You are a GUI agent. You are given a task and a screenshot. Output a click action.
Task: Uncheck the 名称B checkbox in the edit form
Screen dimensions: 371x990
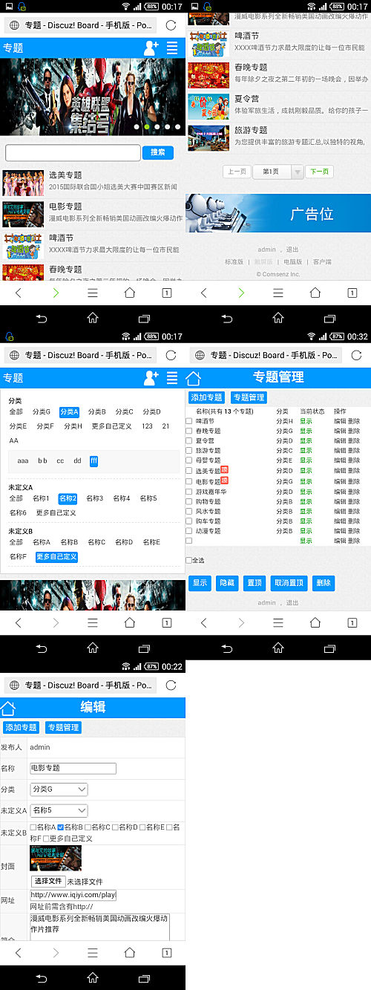[61, 827]
